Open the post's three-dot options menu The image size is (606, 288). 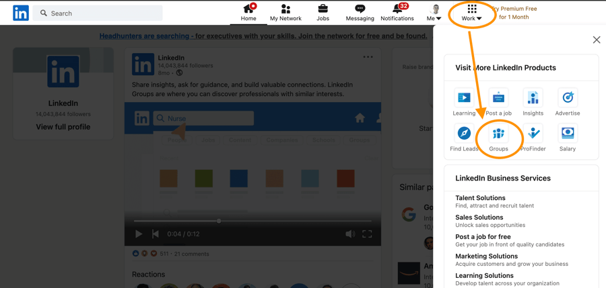(x=368, y=57)
